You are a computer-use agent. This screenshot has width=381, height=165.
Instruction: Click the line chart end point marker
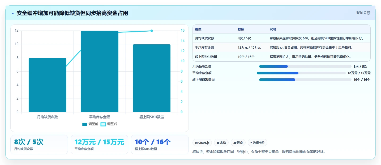pos(152,31)
